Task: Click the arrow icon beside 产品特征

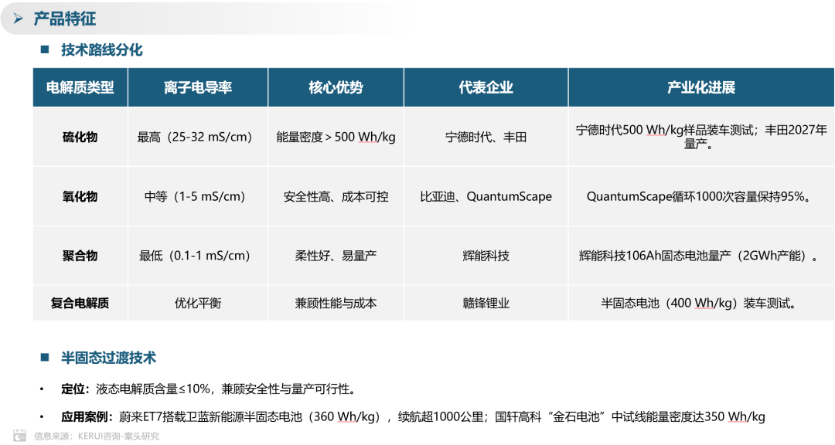Action: [19, 19]
